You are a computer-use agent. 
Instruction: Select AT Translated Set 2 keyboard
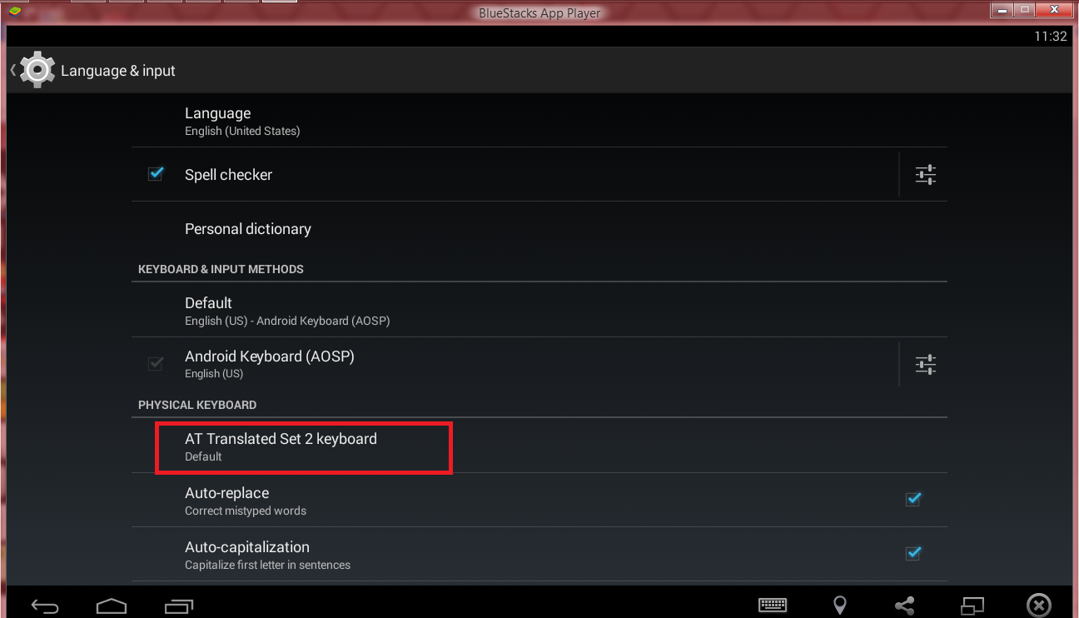coord(539,446)
